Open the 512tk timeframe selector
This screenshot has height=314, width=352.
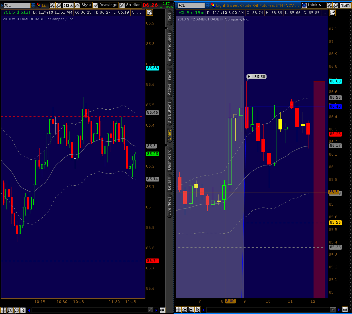point(68,5)
